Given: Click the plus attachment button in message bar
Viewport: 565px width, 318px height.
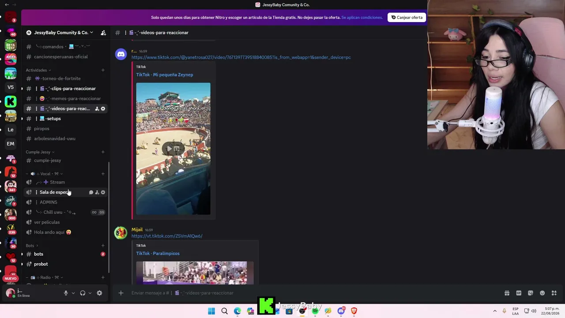Looking at the screenshot, I should [x=121, y=293].
